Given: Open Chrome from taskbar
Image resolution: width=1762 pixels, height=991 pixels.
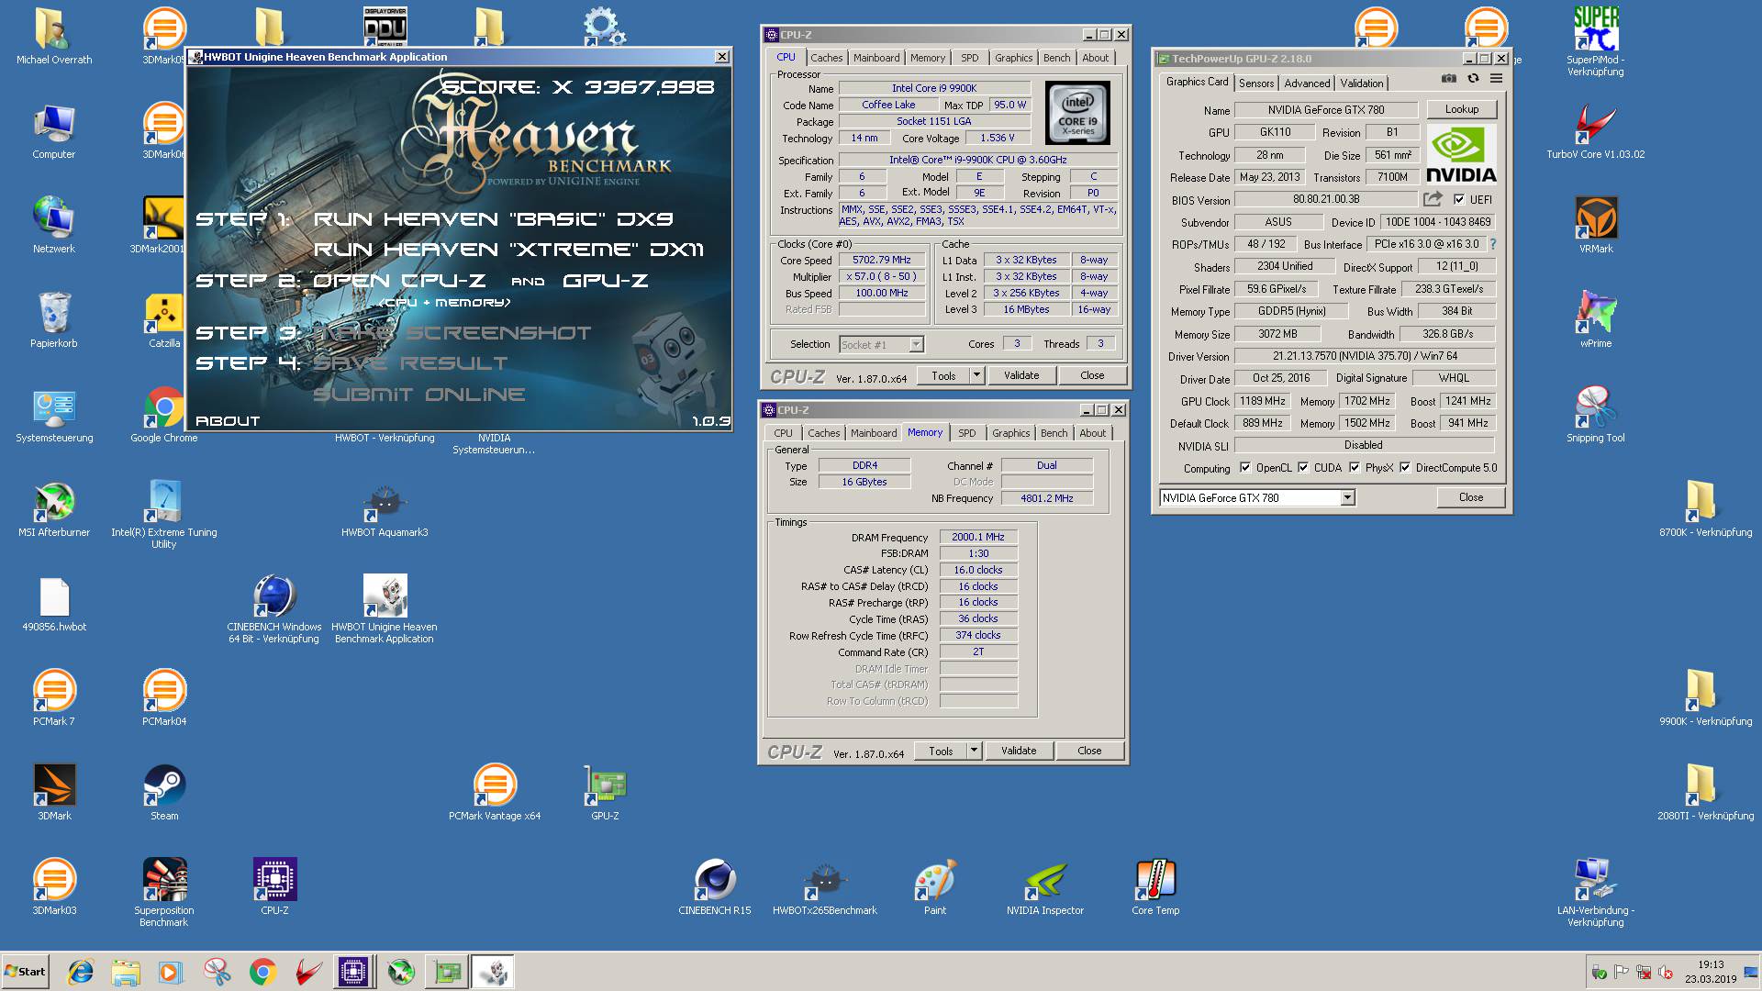Looking at the screenshot, I should [x=263, y=972].
